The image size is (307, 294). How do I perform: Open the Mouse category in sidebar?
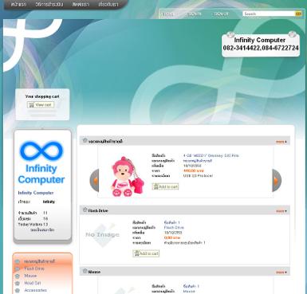(30, 276)
